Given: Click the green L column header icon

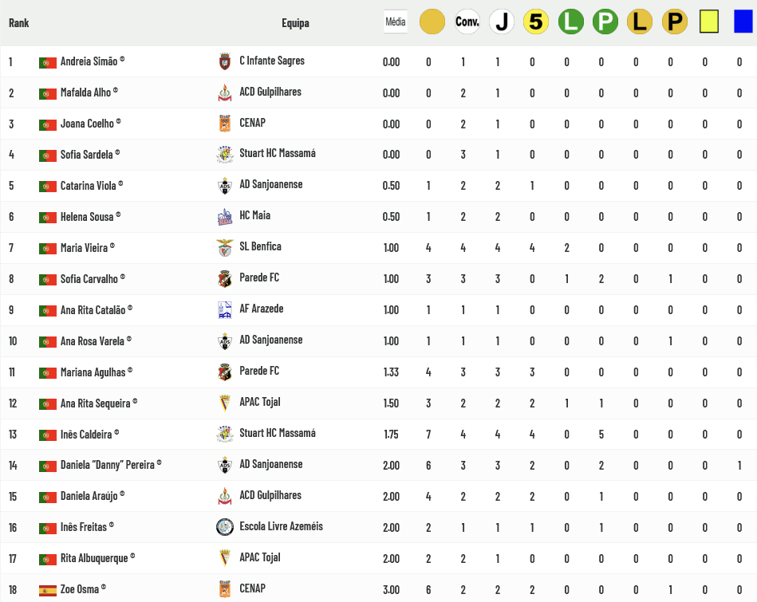Looking at the screenshot, I should [570, 22].
